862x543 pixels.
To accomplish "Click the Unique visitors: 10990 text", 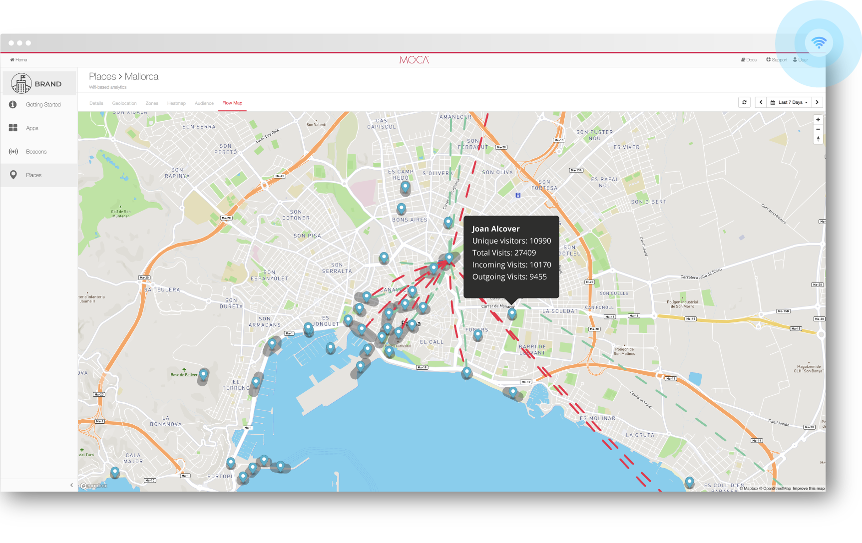I will (511, 241).
